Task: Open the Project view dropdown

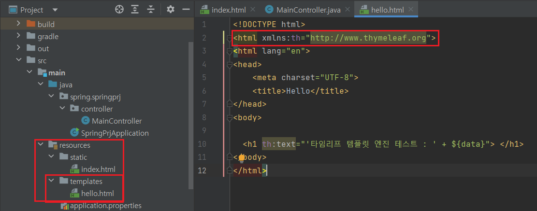Action: (x=55, y=10)
